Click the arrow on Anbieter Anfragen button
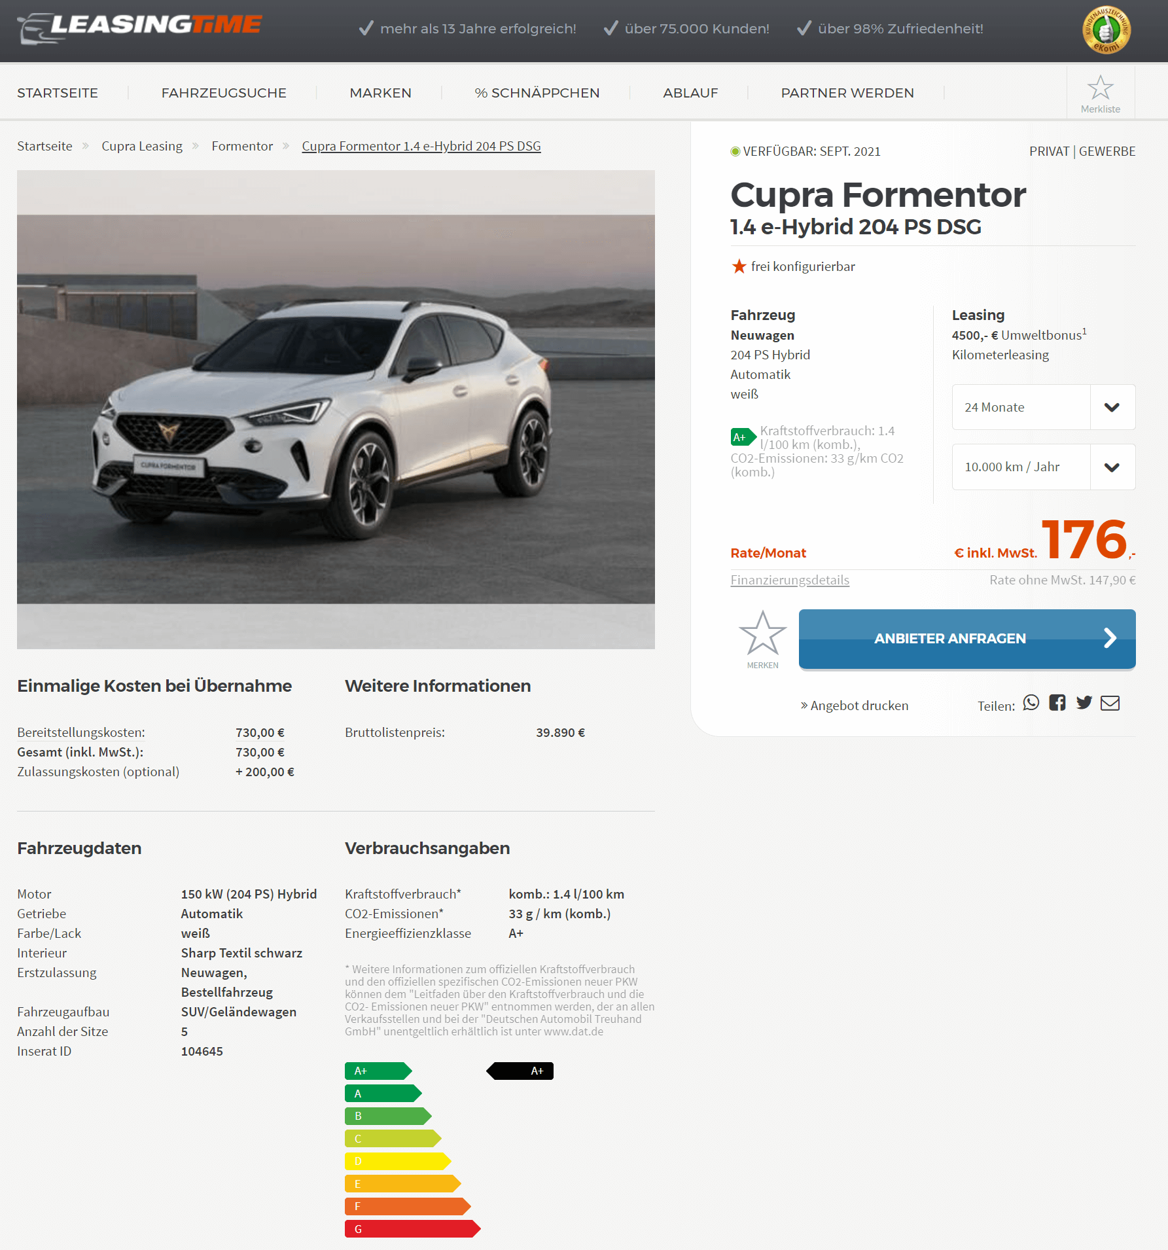1168x1250 pixels. coord(1110,638)
